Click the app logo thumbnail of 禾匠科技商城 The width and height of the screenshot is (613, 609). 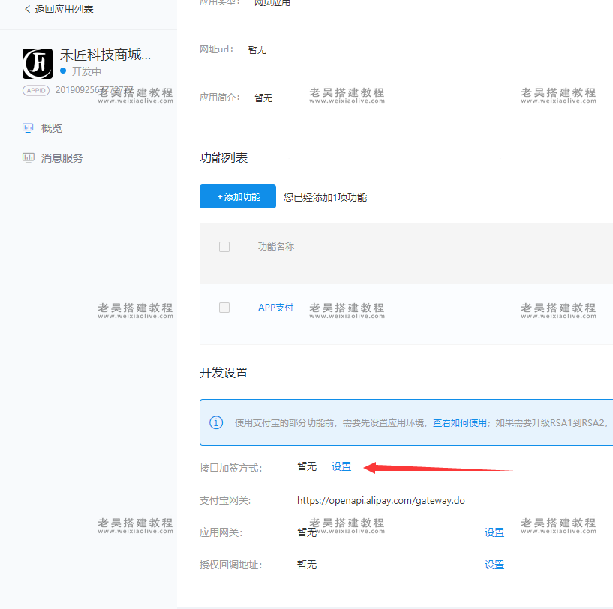tap(36, 64)
